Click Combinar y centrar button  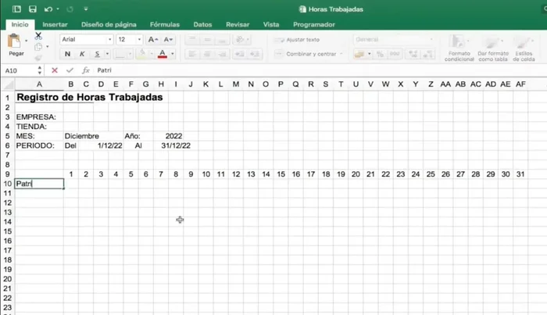[306, 54]
